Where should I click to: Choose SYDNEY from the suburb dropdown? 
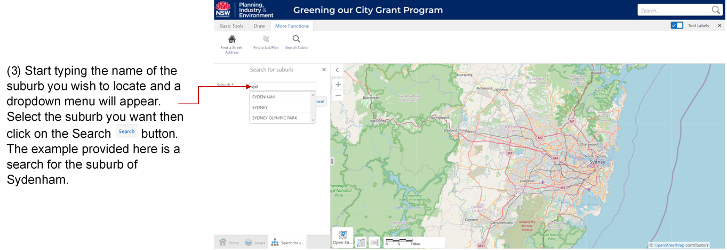(281, 107)
